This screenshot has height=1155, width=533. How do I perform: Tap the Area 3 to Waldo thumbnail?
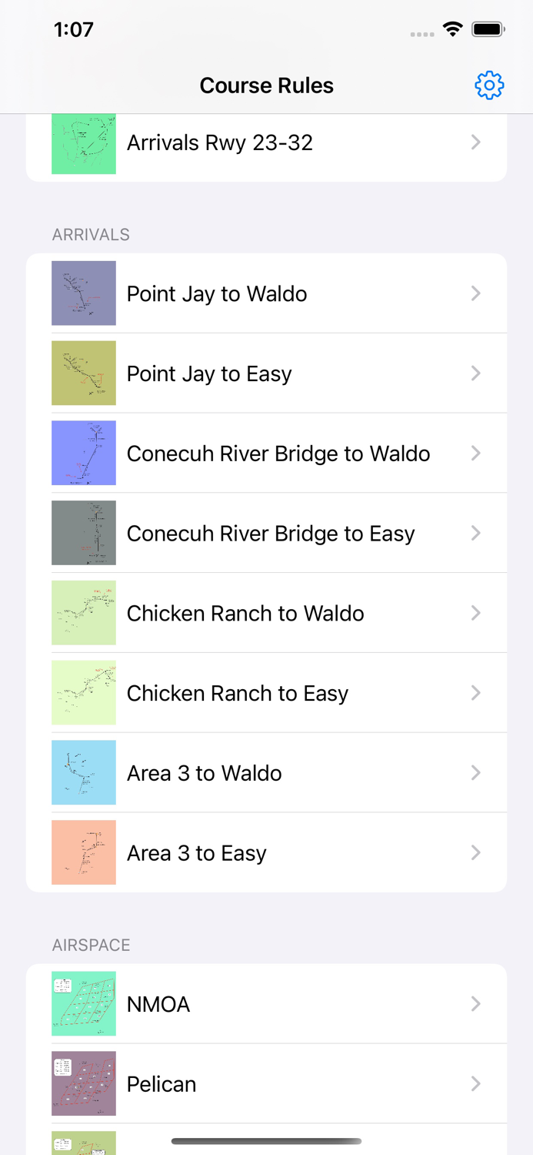pyautogui.click(x=84, y=773)
